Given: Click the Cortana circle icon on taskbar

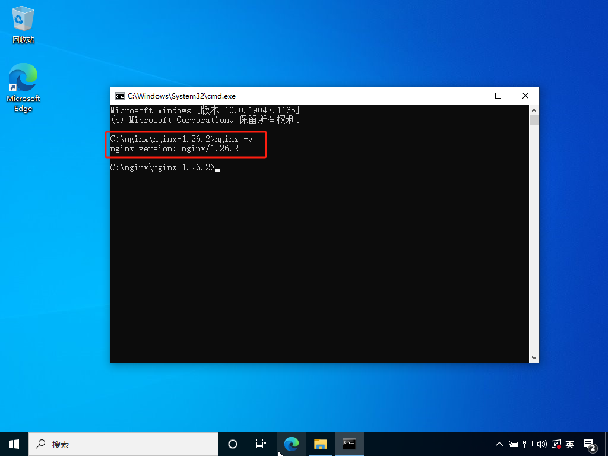Looking at the screenshot, I should point(233,444).
